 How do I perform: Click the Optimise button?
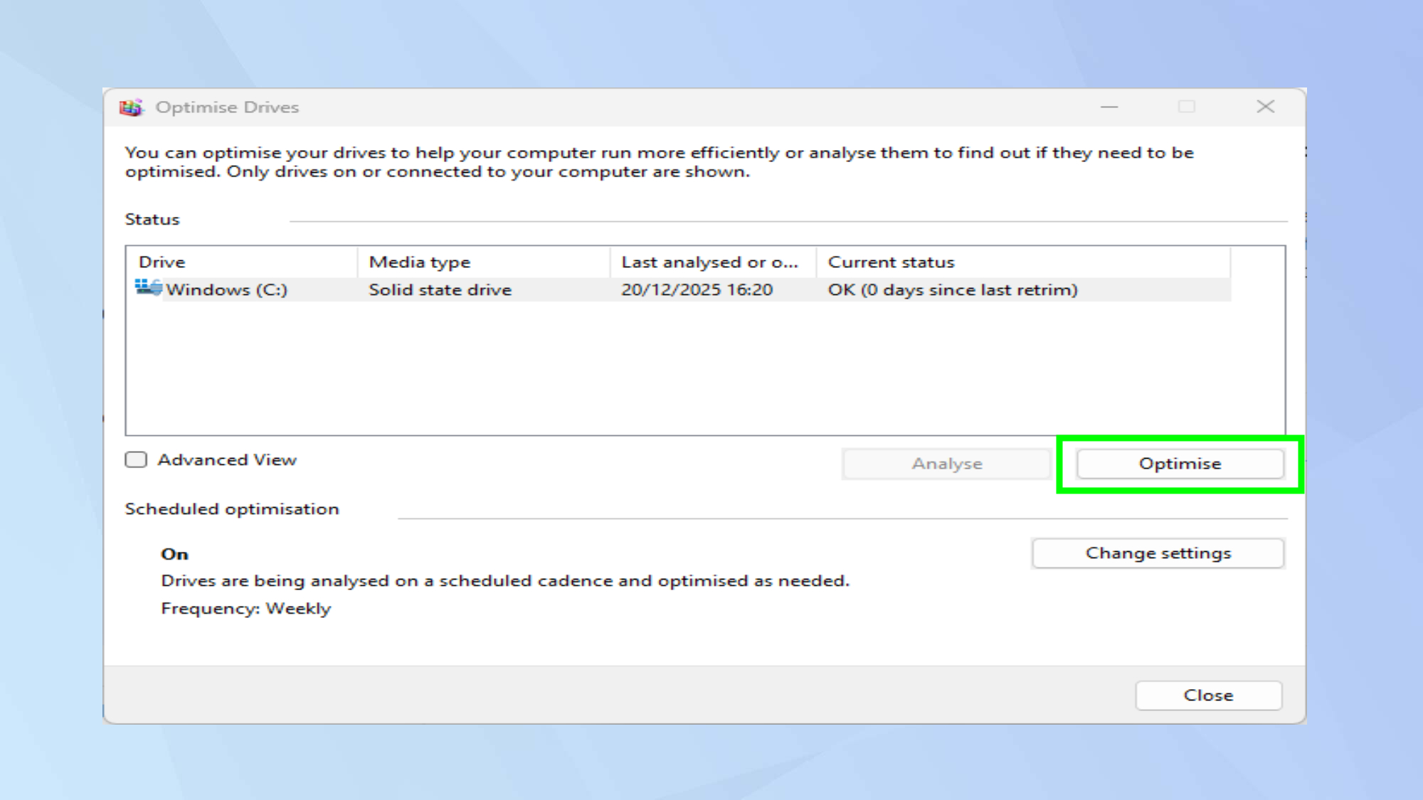[1179, 463]
